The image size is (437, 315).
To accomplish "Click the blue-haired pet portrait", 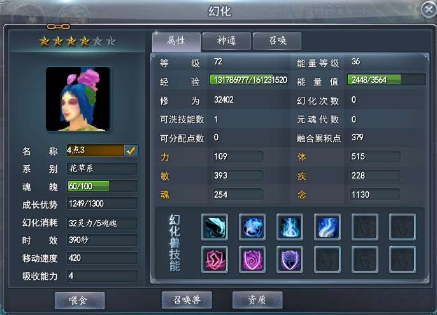I will coord(78,99).
